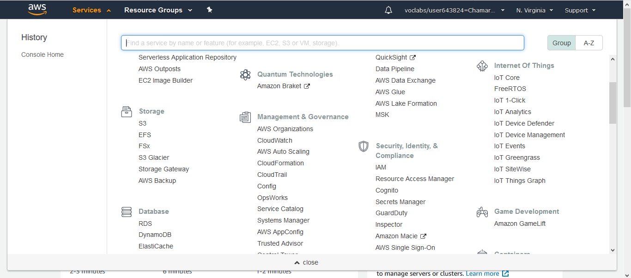Click external link icon beside QuickSight
This screenshot has width=631, height=278.
tap(413, 57)
